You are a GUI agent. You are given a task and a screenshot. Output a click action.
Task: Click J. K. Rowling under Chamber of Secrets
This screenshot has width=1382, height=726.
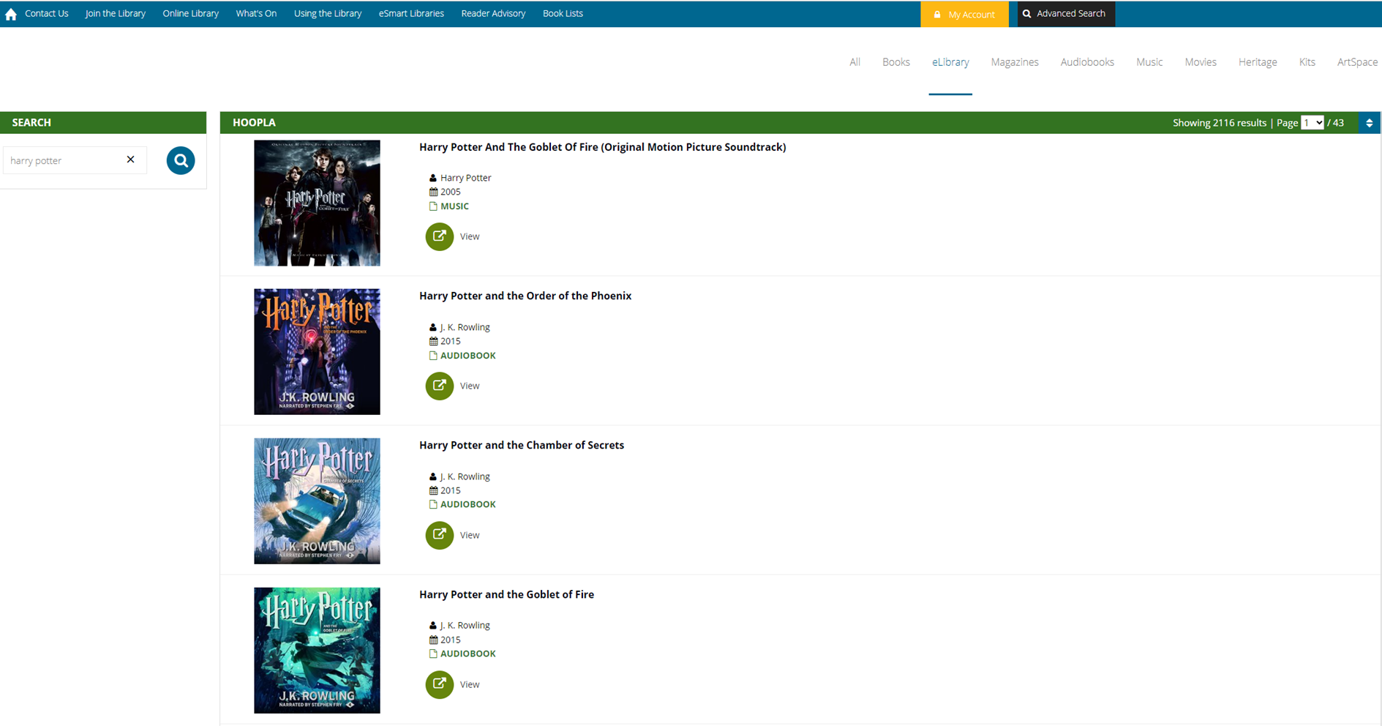(465, 476)
